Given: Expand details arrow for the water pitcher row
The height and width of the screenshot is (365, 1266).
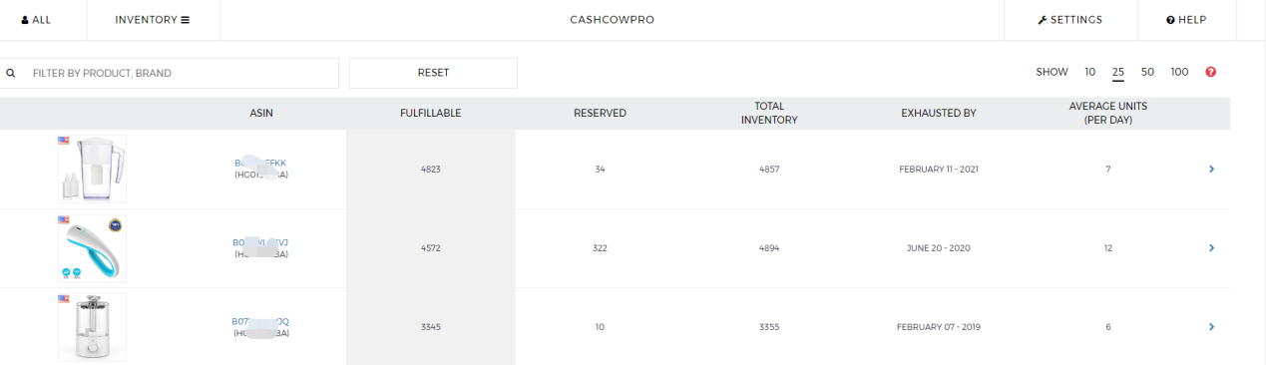Looking at the screenshot, I should [1211, 170].
